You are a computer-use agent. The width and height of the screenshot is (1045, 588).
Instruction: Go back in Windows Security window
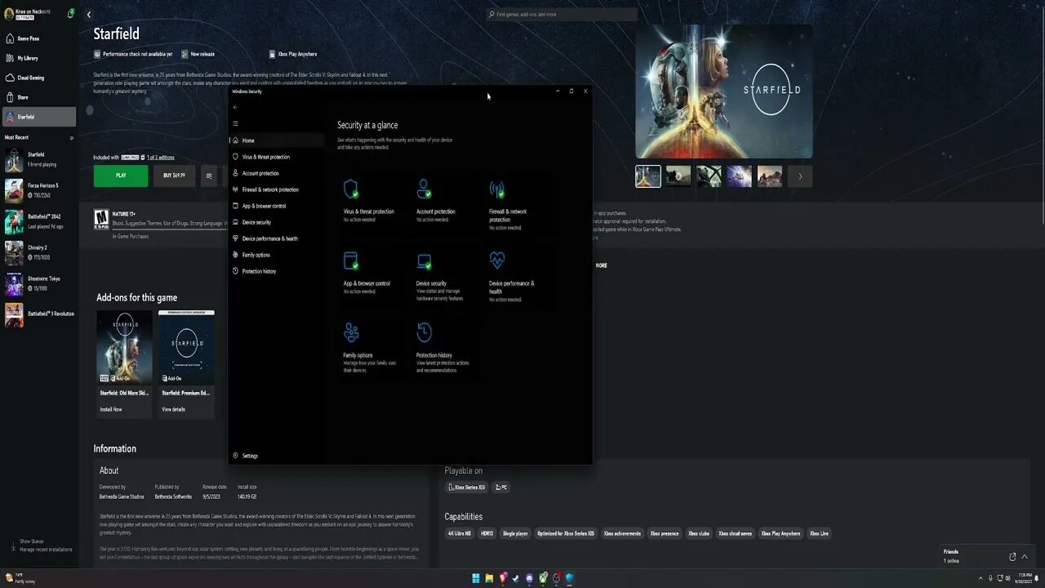tap(235, 107)
